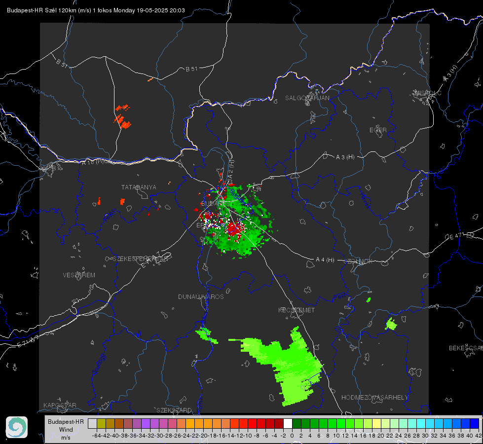Screen dimensions: 483x444
Task: Click the blue 'Somogy' county label
Action: (99, 364)
